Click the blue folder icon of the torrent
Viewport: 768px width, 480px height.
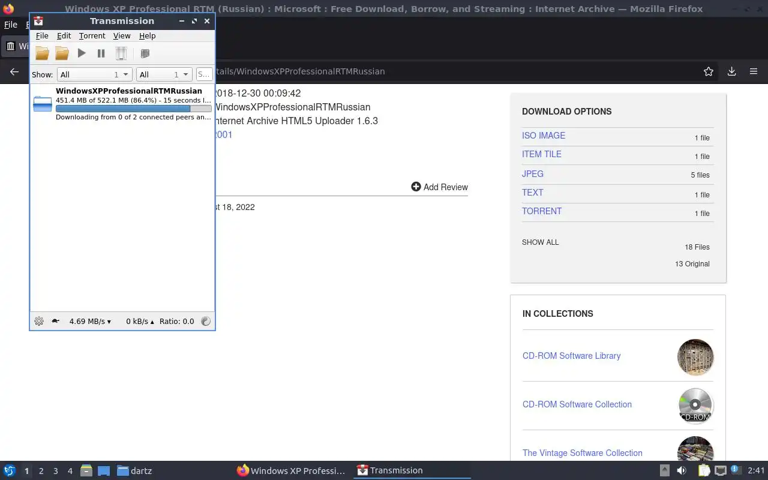coord(43,104)
